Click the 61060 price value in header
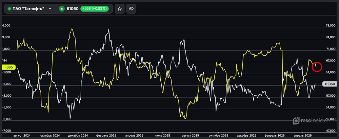The height and width of the screenshot is (139, 339). [72, 9]
